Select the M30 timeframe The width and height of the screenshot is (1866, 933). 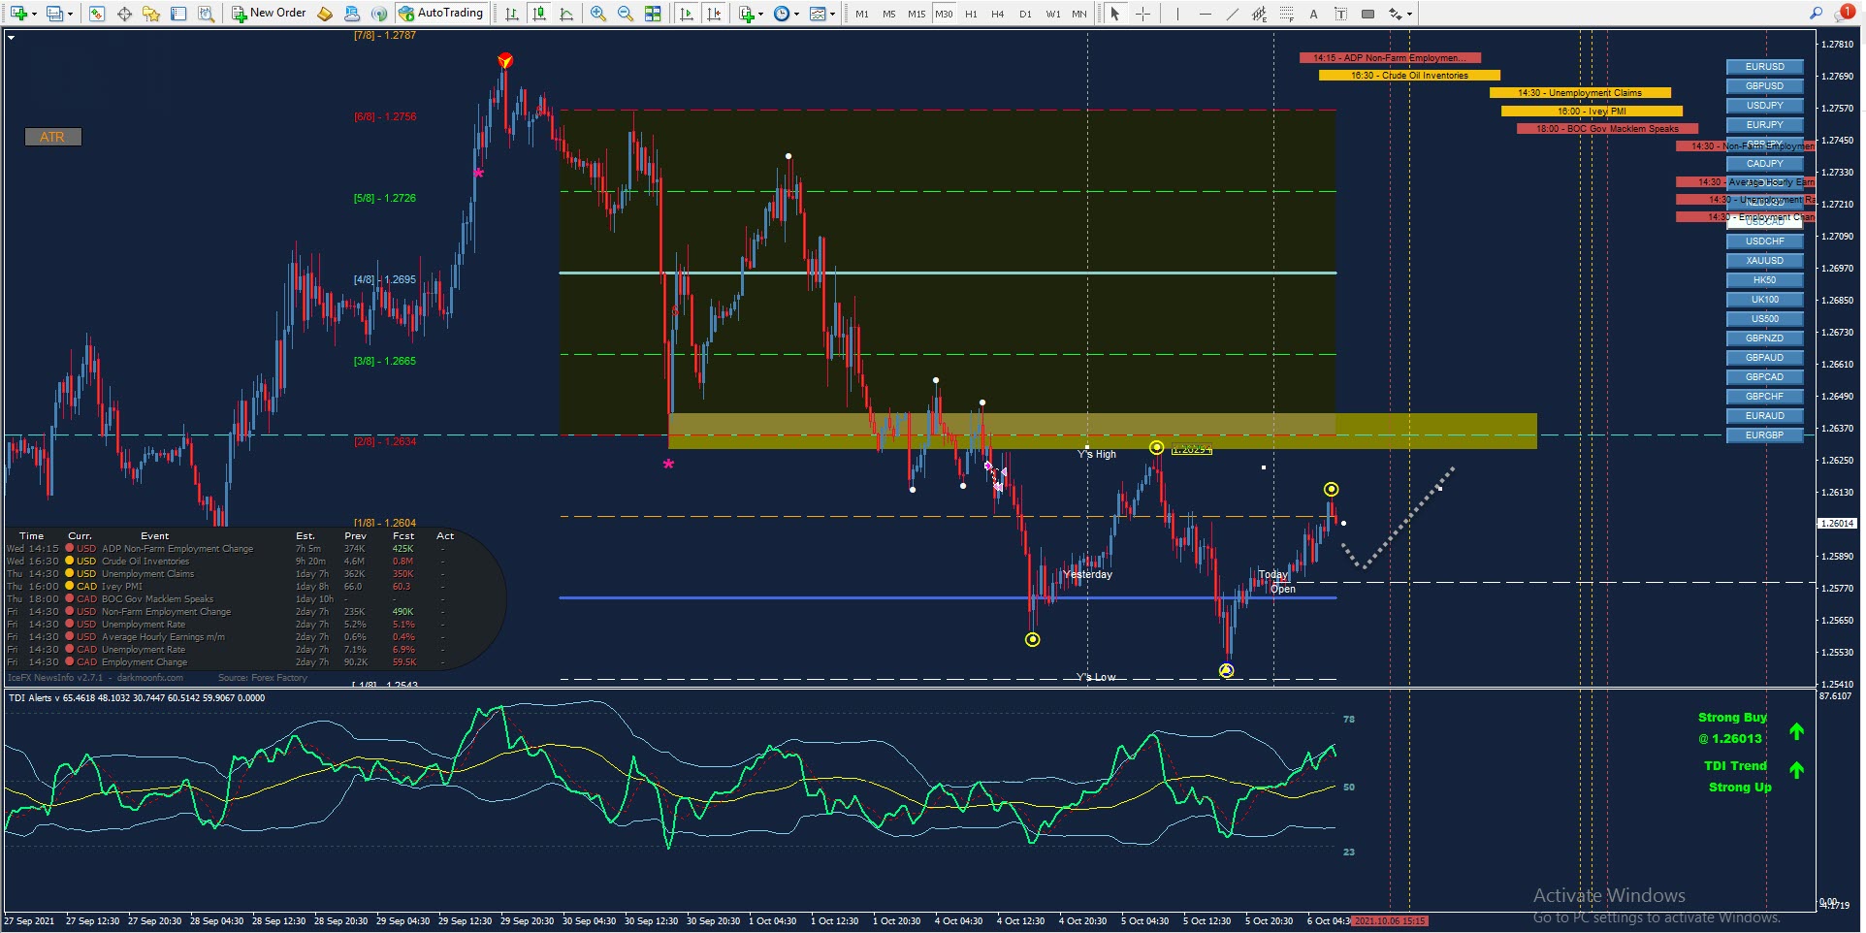944,14
